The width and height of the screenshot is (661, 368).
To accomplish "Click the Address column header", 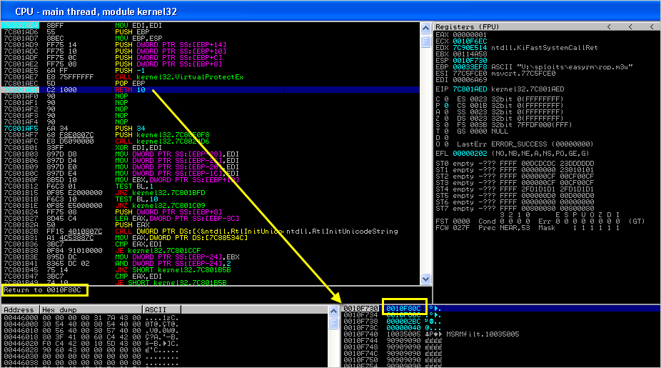I will (x=19, y=309).
